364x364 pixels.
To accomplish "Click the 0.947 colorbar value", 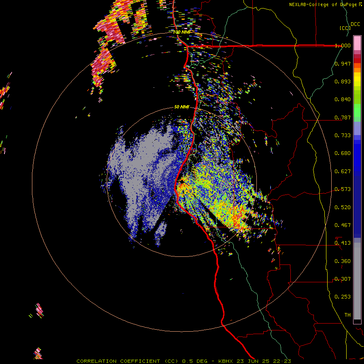I will 343,63.
